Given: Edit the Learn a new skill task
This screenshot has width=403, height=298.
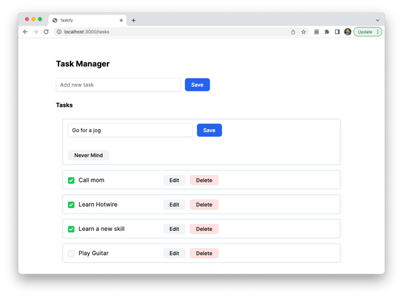Looking at the screenshot, I should (x=174, y=229).
